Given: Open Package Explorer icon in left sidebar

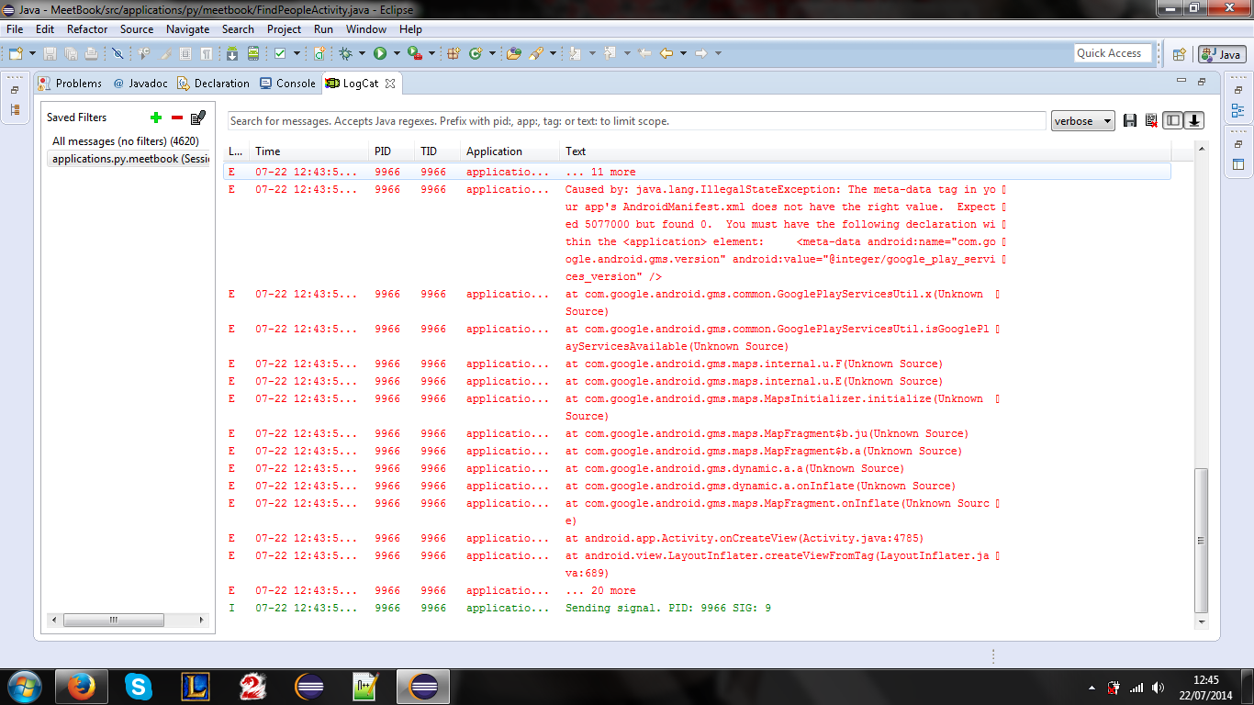Looking at the screenshot, I should point(15,110).
